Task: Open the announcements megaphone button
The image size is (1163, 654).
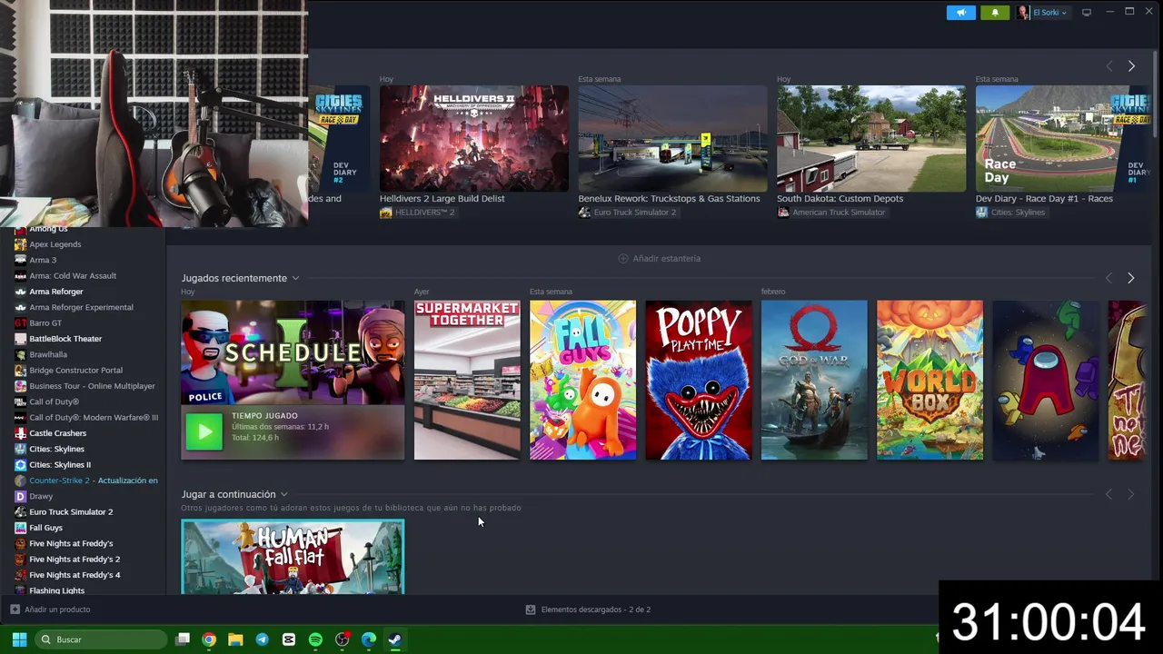Action: tap(960, 13)
